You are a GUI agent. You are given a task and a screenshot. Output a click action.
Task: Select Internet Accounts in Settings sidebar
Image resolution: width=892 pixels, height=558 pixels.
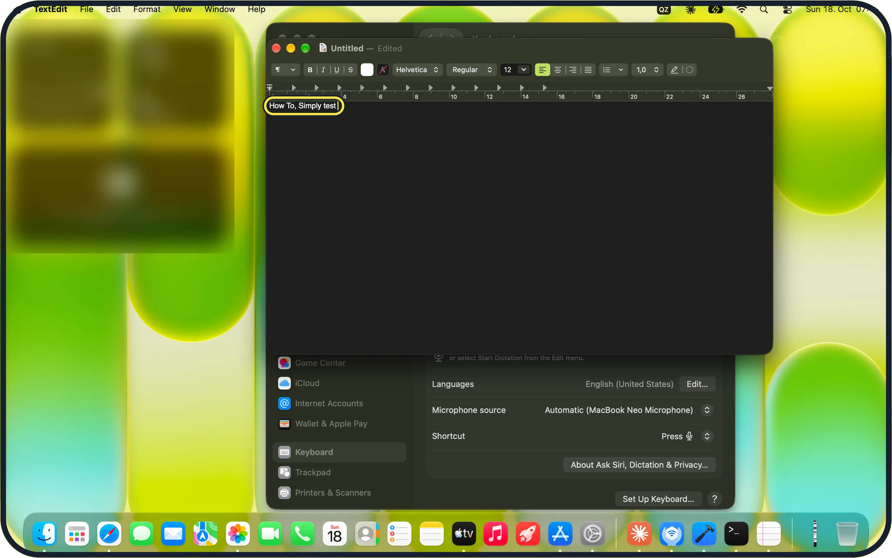coord(339,403)
